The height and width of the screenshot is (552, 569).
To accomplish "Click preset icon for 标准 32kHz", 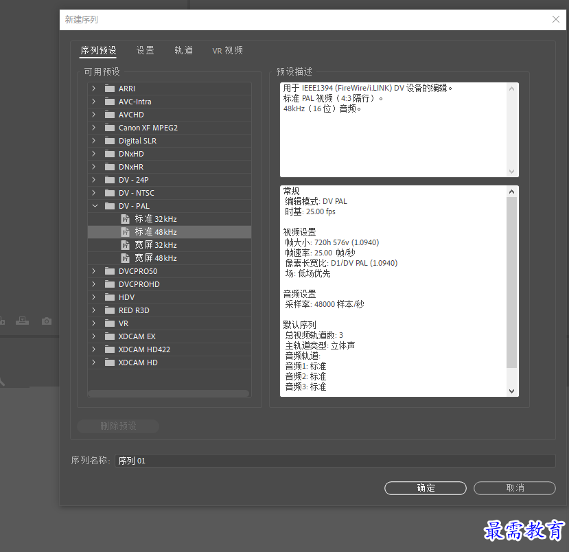I will tap(125, 219).
